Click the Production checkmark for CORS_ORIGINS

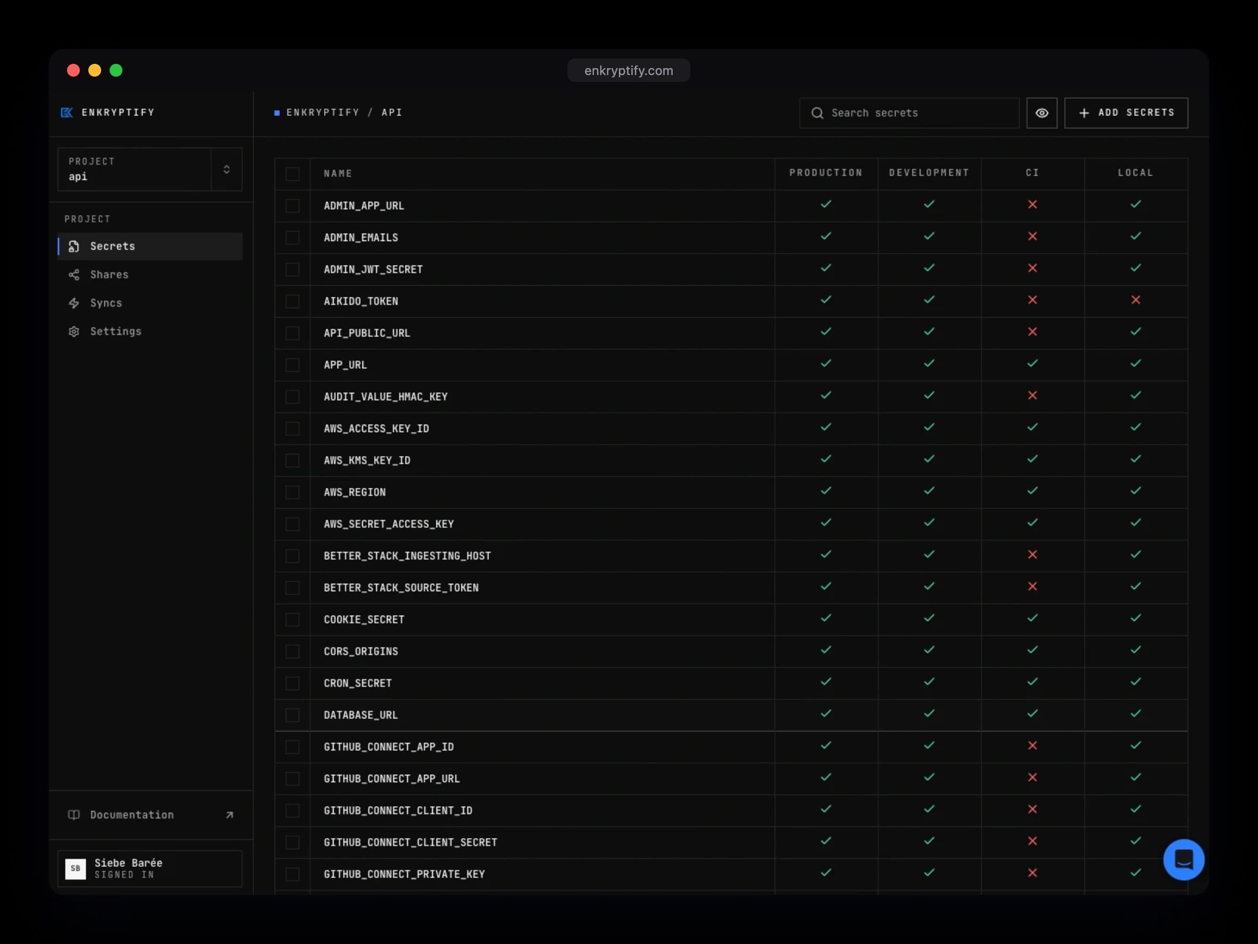[x=826, y=650]
